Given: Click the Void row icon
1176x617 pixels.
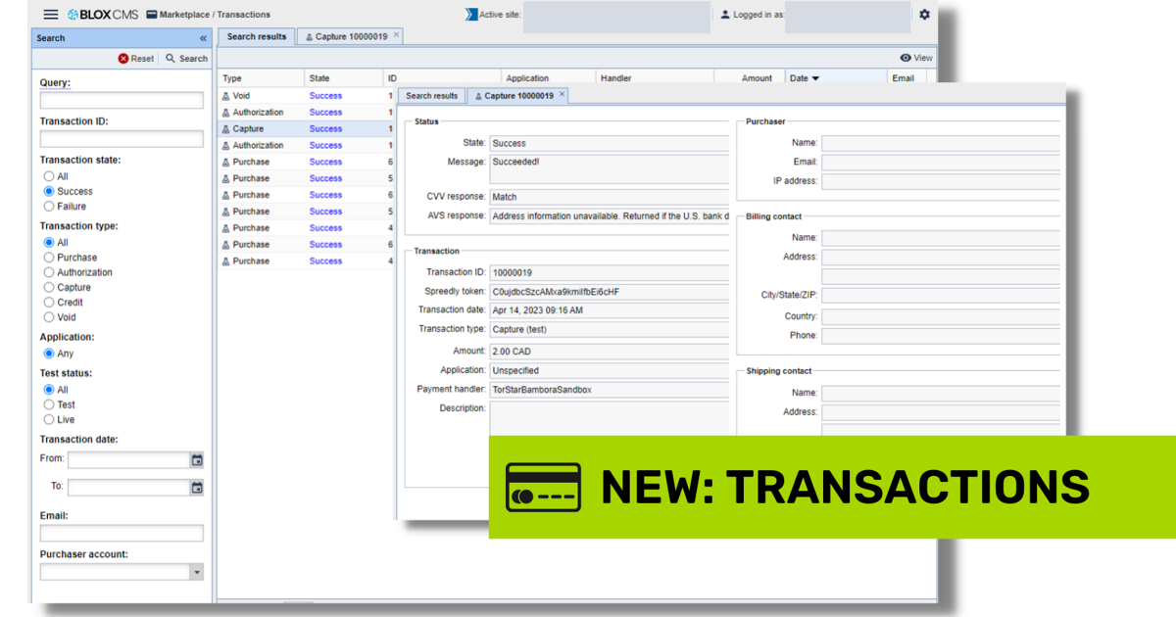Looking at the screenshot, I should click(225, 96).
